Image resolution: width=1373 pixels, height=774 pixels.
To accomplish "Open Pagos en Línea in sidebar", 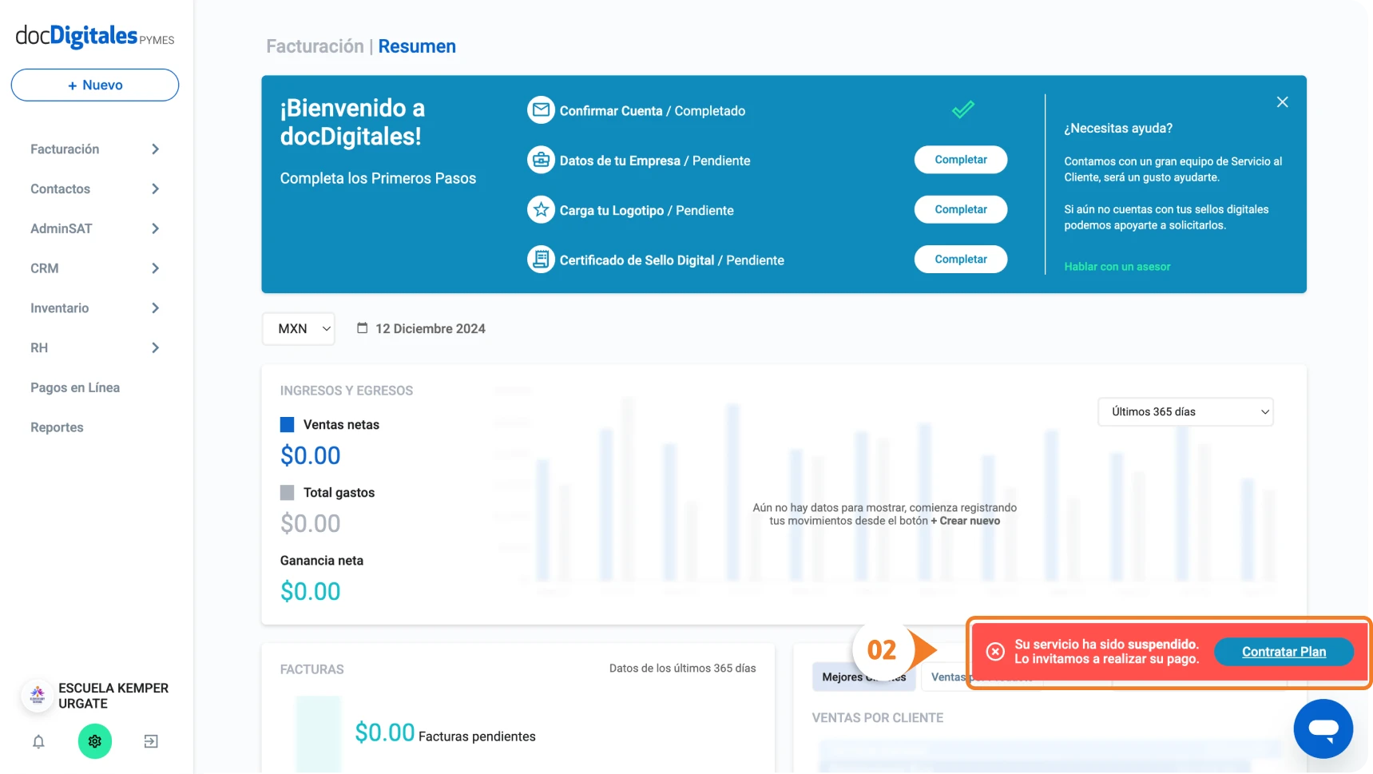I will pos(75,388).
